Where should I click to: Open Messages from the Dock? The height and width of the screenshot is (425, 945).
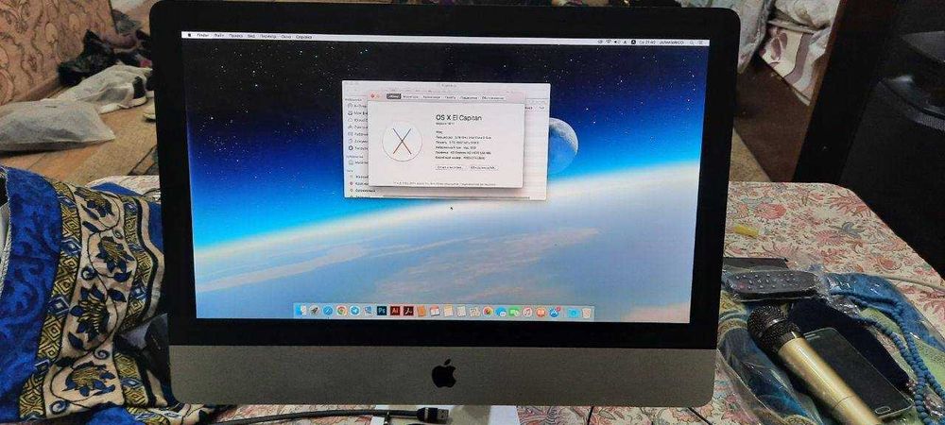(x=502, y=312)
